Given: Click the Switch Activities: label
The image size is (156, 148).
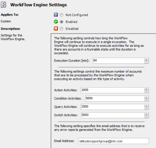Looking at the screenshot, I should coord(66,115).
